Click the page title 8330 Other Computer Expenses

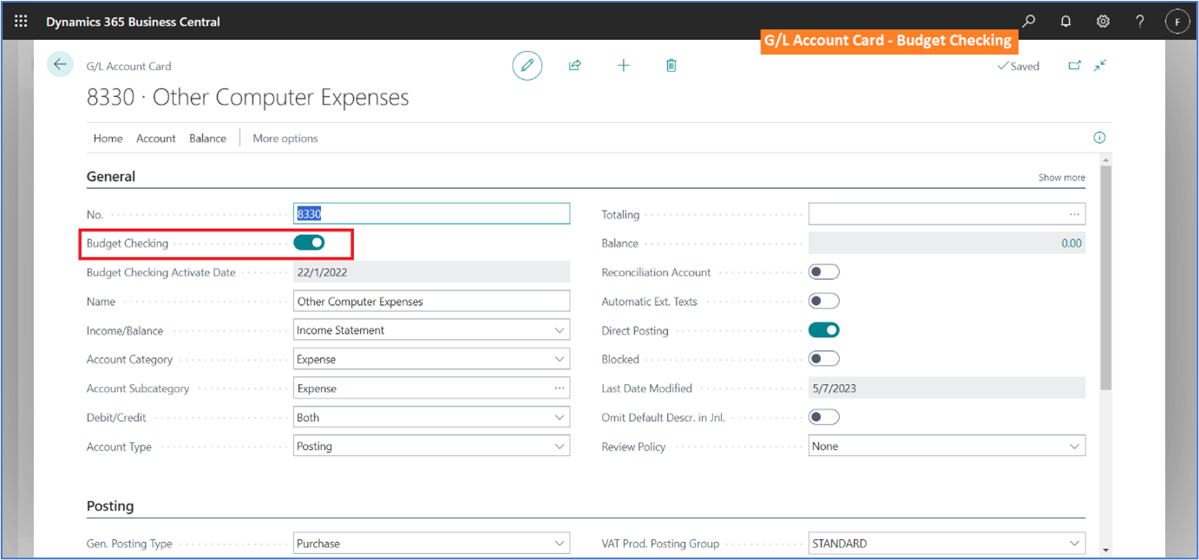pos(247,97)
